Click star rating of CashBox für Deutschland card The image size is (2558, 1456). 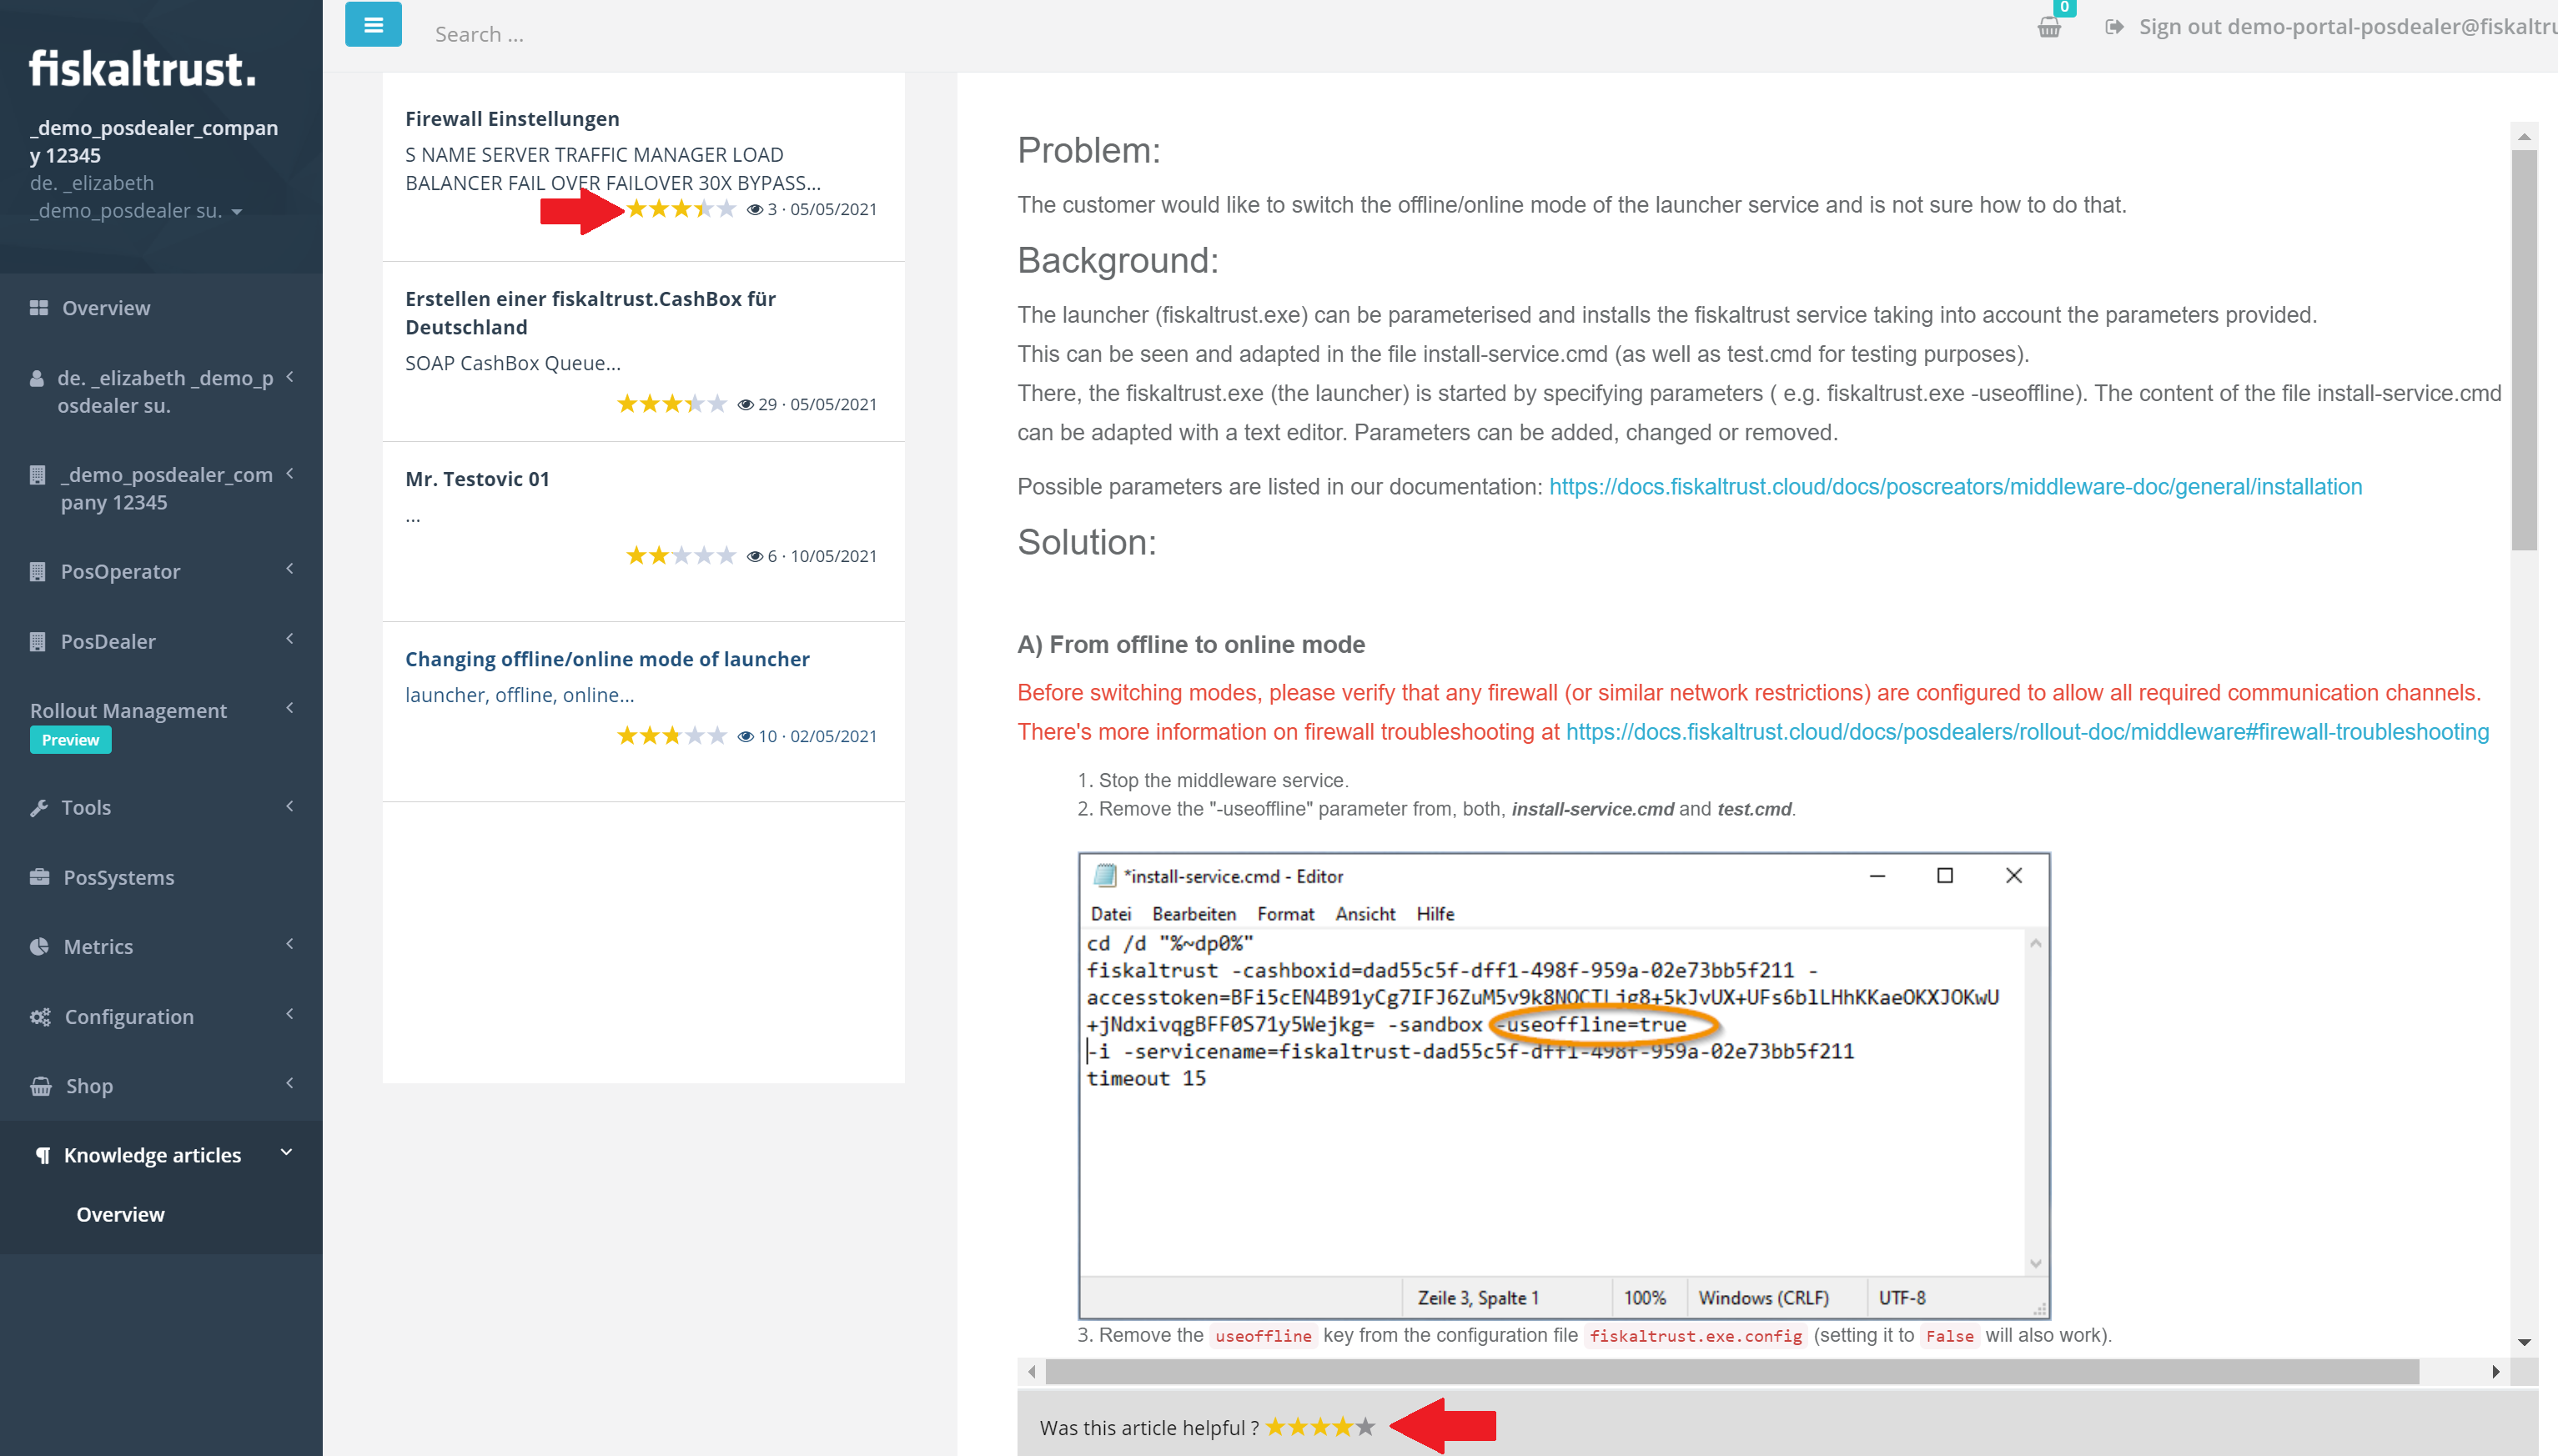(x=671, y=404)
